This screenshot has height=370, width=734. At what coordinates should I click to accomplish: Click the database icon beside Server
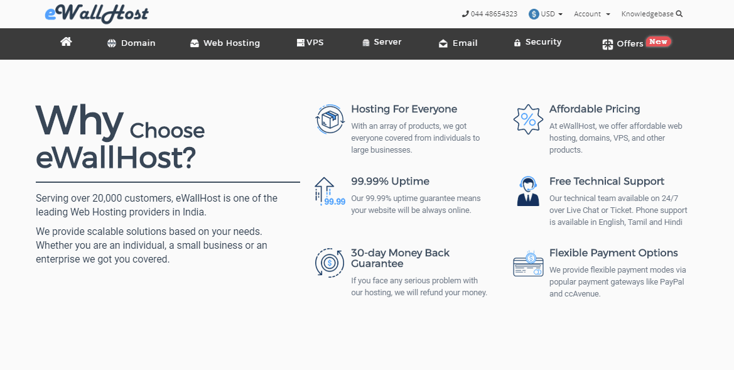coord(366,43)
